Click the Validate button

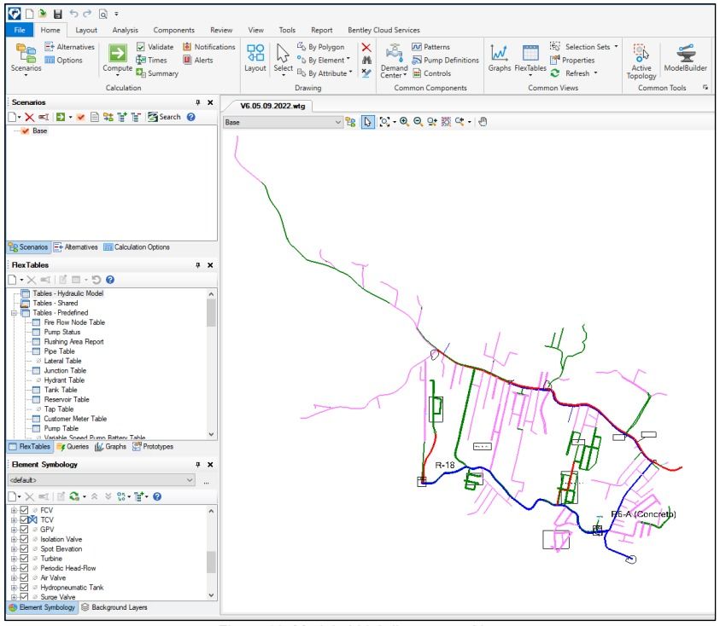point(155,45)
